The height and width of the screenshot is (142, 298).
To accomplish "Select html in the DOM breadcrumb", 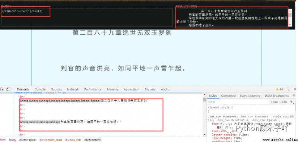I will coord(3,140).
